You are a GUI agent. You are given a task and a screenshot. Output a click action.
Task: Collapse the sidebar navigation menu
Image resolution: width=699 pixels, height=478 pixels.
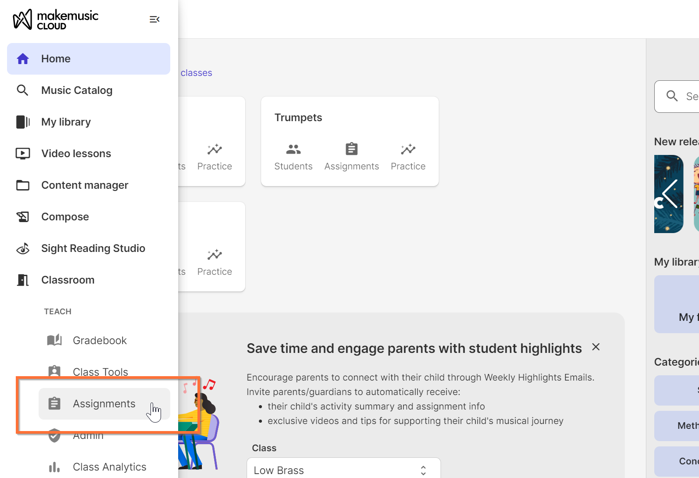pos(154,19)
